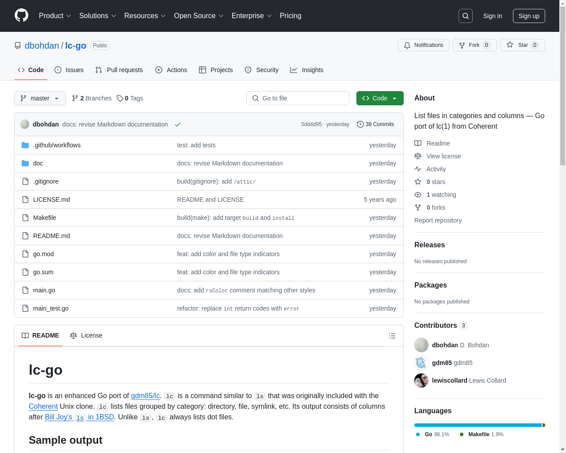Open LICENSE.md file
This screenshot has width=566, height=453.
point(51,200)
